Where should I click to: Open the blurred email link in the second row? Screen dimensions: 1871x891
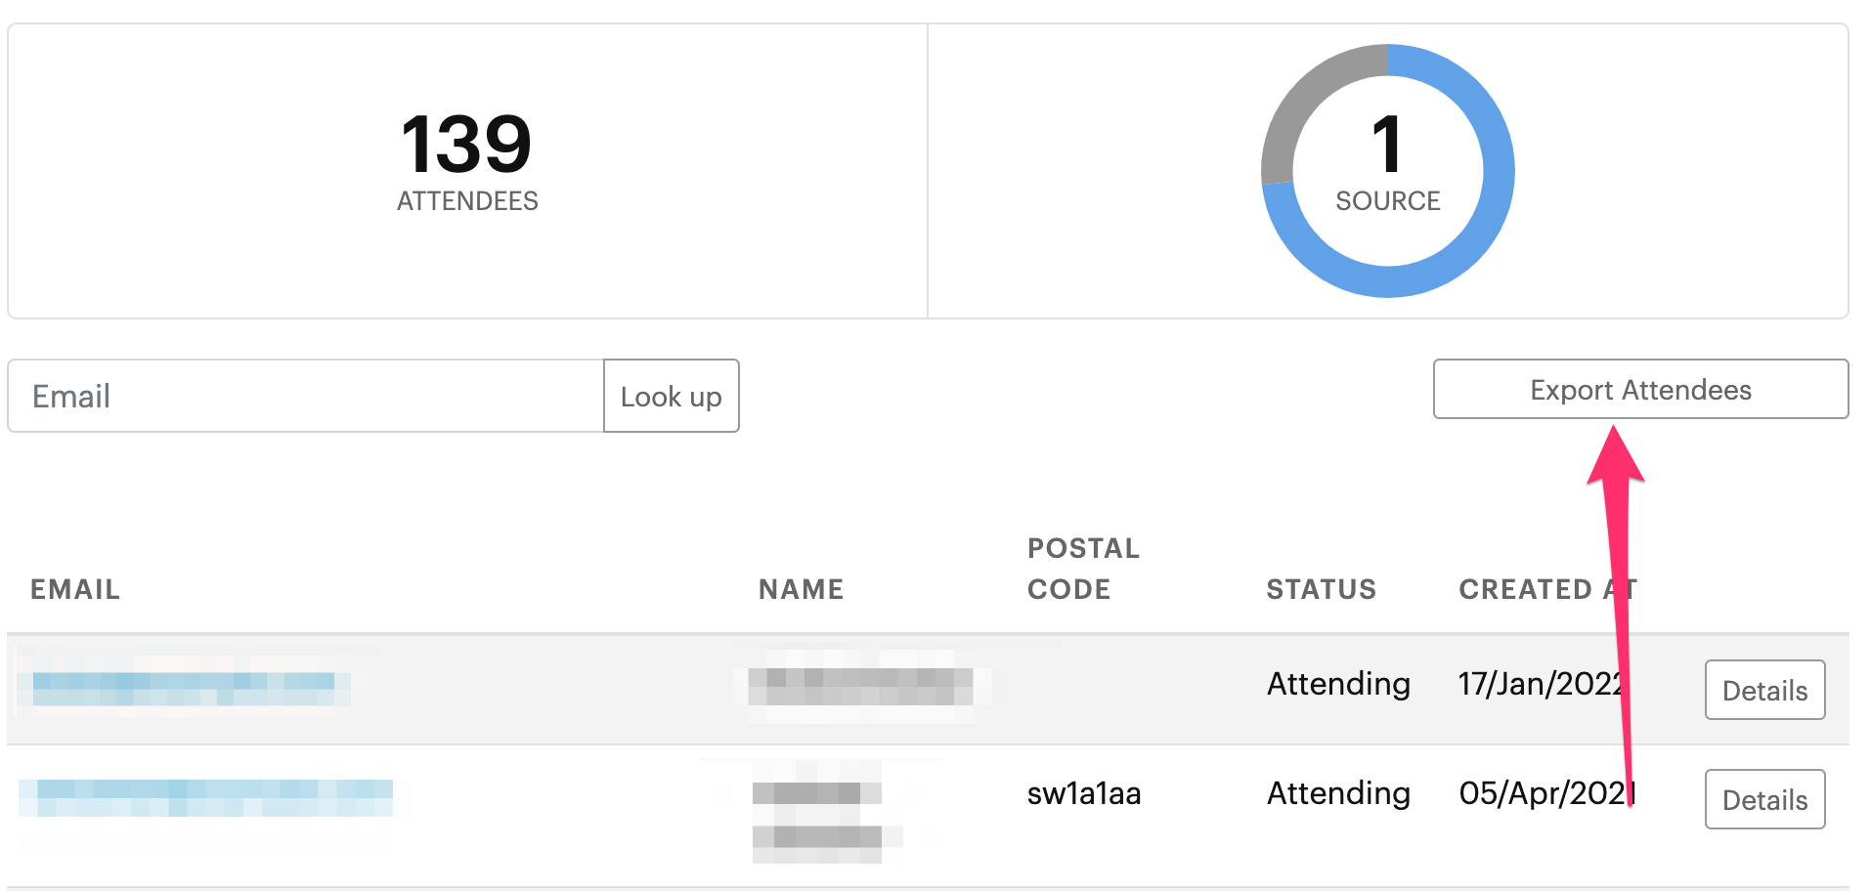[x=206, y=797]
